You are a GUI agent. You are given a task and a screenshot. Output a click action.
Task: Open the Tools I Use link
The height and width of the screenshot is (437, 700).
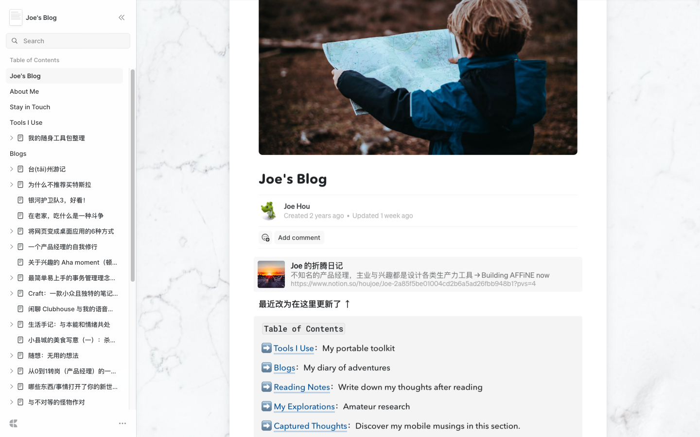294,348
